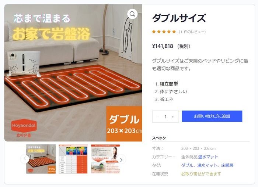
Task: Select the first heated mat thumbnail
Action: (41, 159)
